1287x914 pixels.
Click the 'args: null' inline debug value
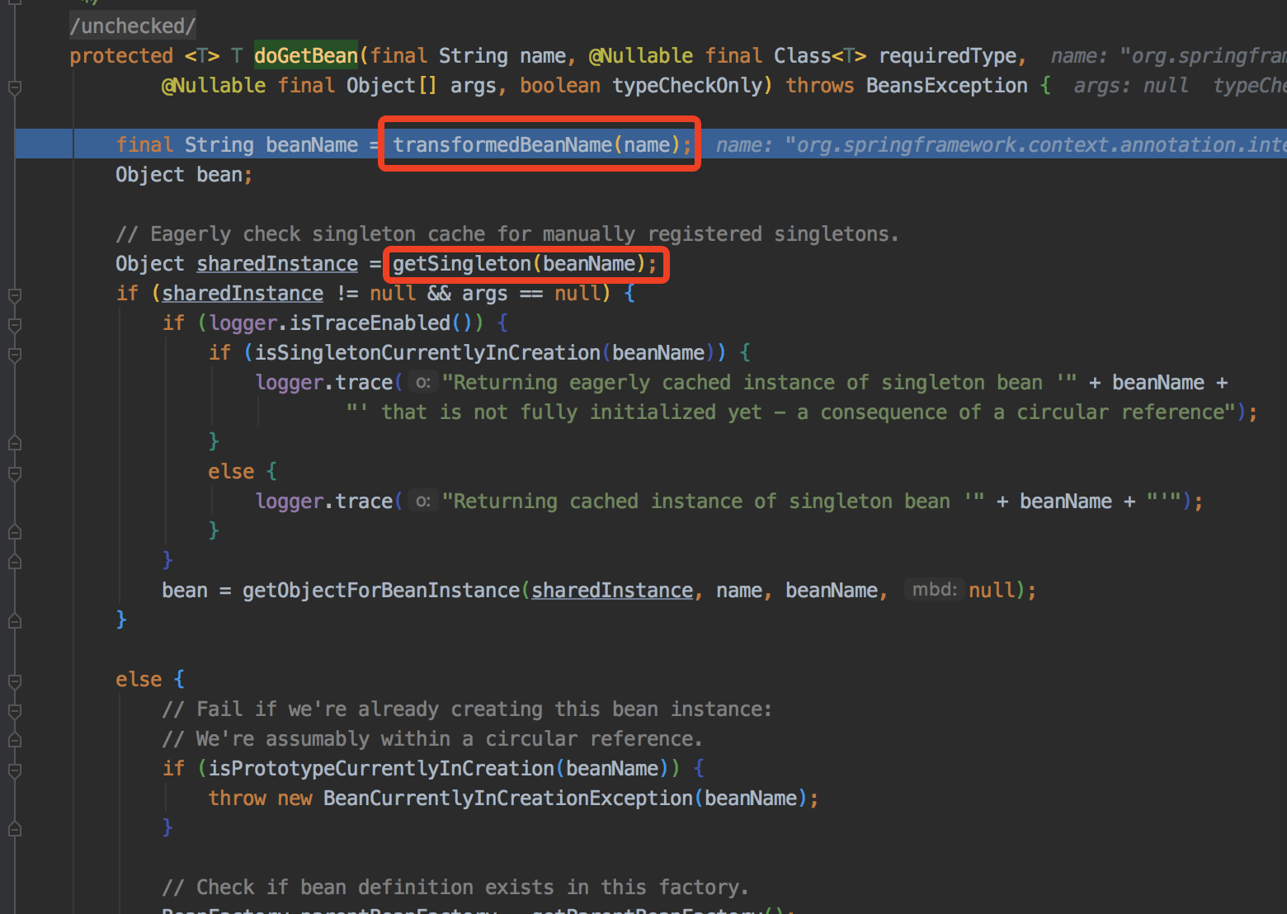1131,85
